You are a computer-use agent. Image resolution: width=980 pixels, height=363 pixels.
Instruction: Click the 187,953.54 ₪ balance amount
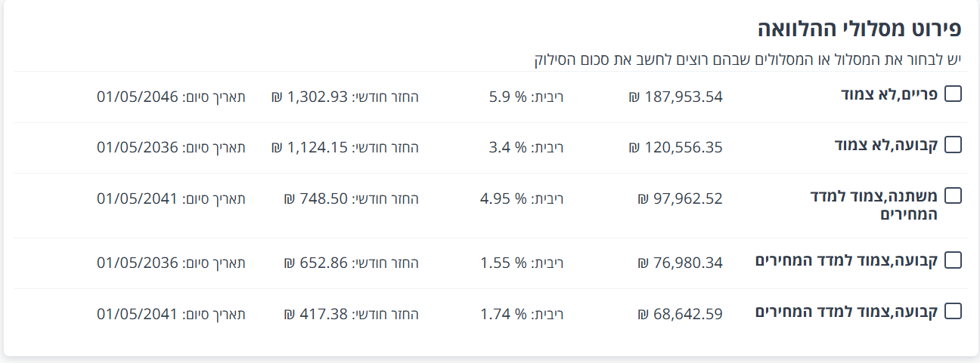coord(675,97)
